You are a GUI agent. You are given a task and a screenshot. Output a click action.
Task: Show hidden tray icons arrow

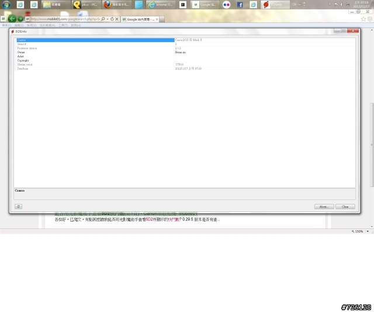330,4
